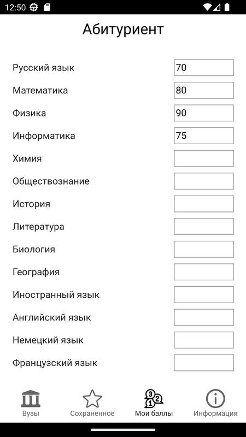Focus the Физика score field
Image resolution: width=246 pixels, height=437 pixels.
coord(204,113)
